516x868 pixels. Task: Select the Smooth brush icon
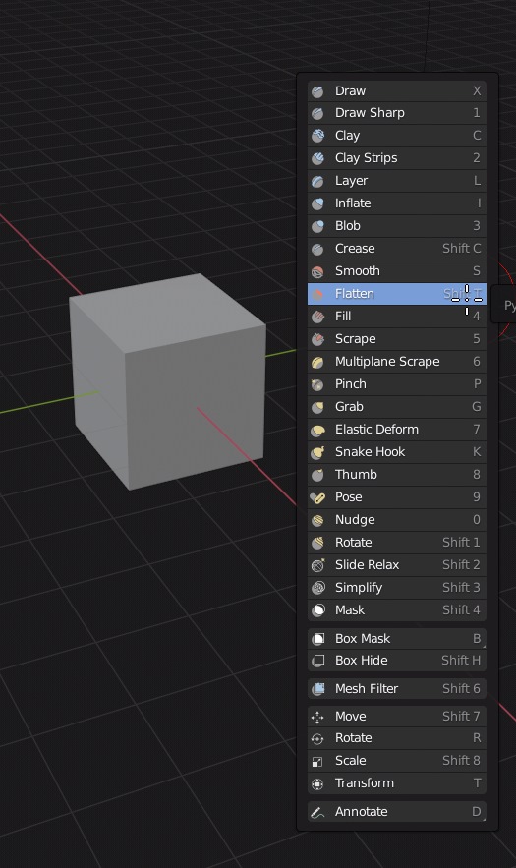click(317, 272)
